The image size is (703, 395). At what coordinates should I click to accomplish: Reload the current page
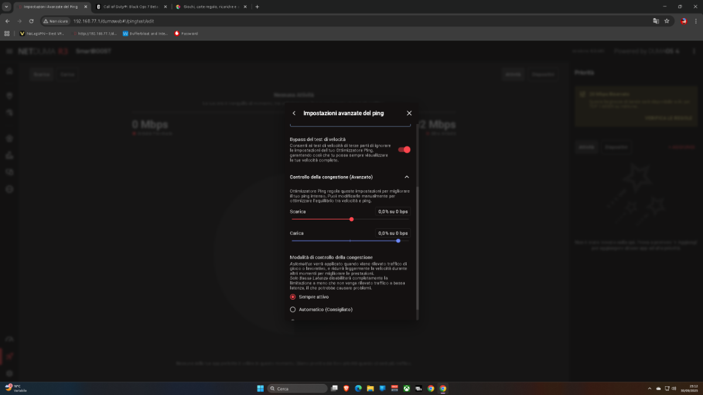(x=31, y=20)
